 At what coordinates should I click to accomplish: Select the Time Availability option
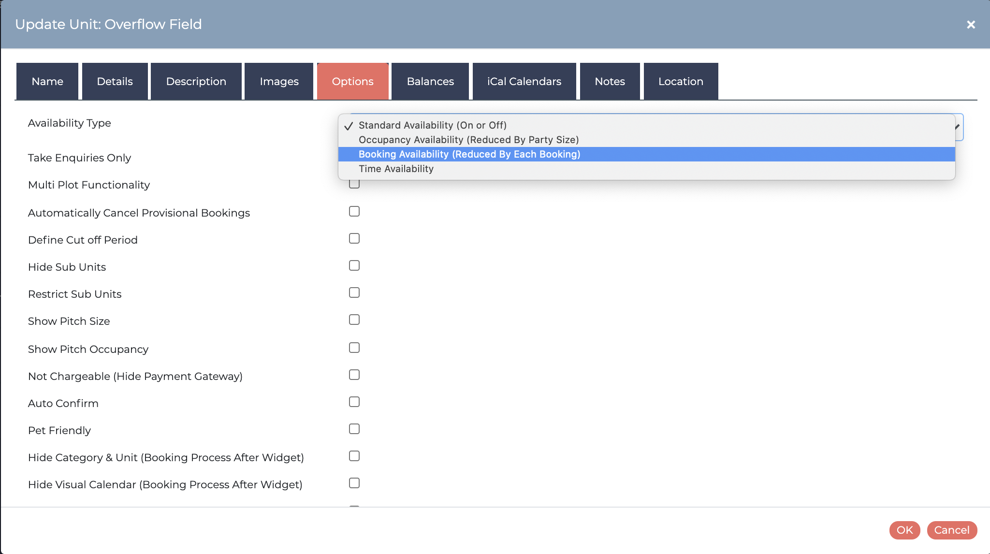click(647, 169)
